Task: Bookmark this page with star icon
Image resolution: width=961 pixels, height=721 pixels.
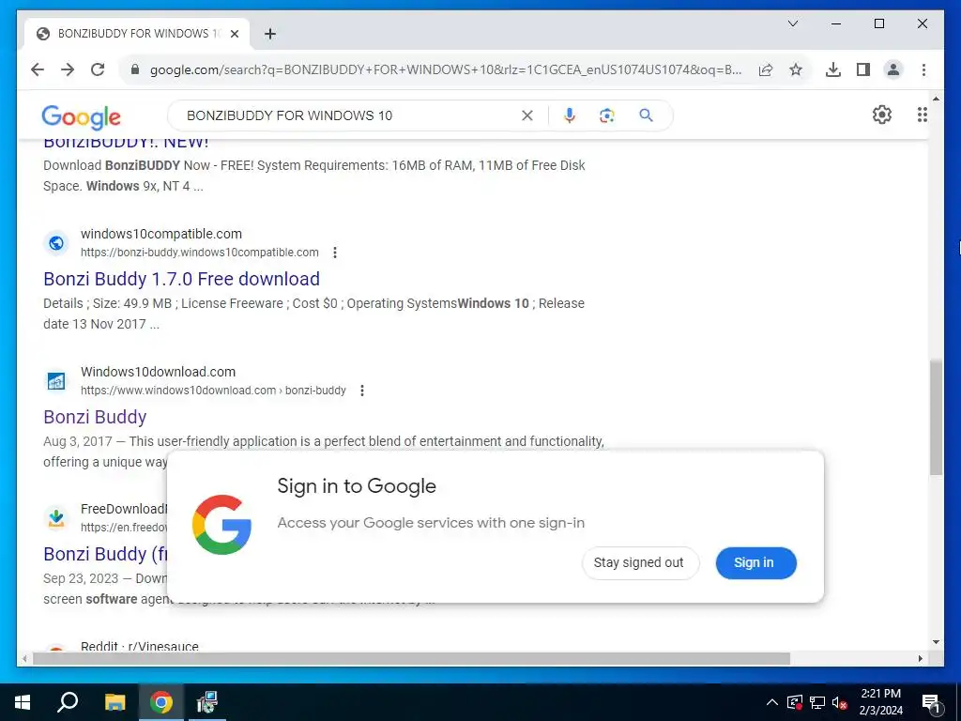Action: [x=796, y=69]
